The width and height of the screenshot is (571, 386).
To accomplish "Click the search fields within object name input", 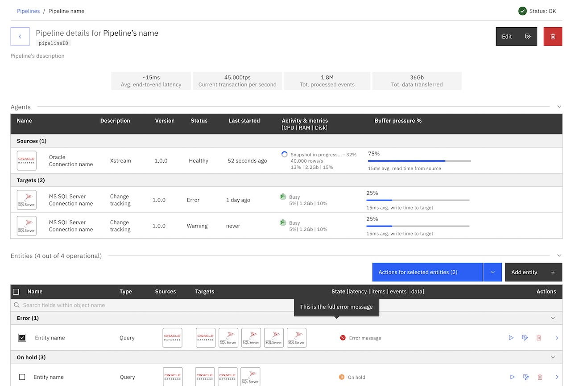I will [x=286, y=305].
